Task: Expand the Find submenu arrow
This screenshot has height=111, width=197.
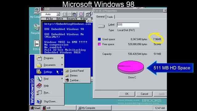Action: pyautogui.click(x=62, y=79)
